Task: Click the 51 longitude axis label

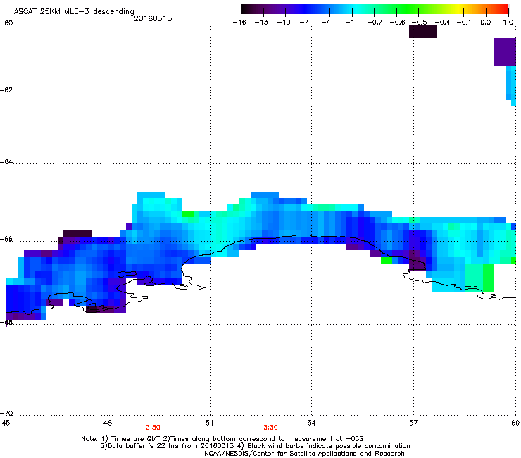Action: coord(209,423)
